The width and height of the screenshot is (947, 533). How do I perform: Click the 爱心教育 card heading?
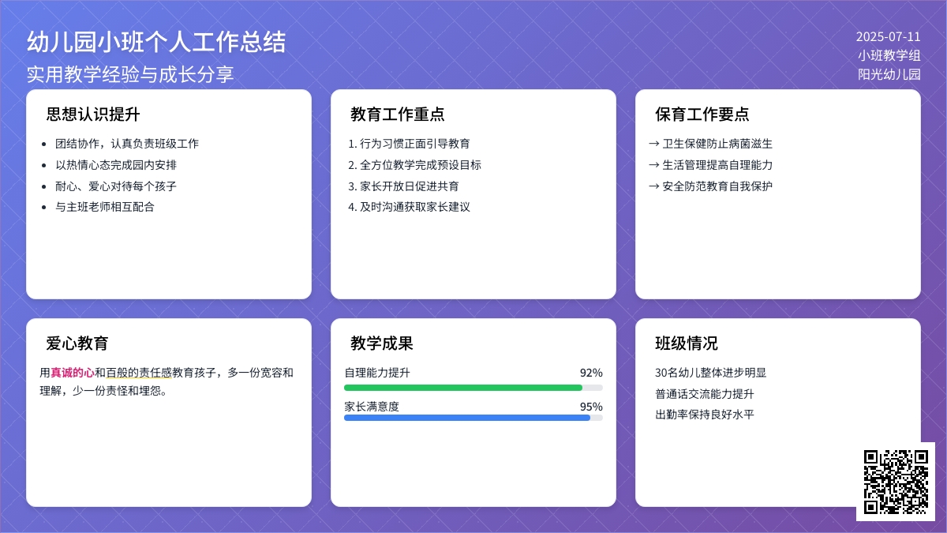(77, 343)
